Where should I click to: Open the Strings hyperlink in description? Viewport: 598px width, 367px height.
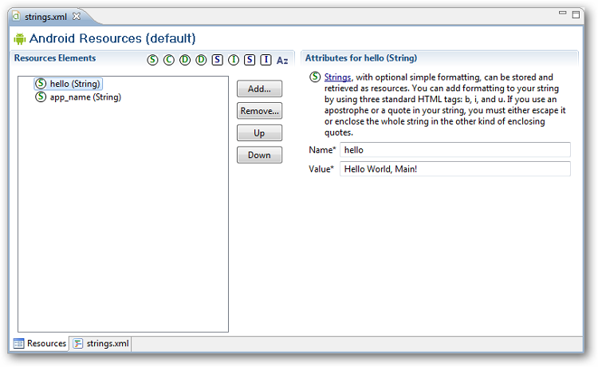pos(337,77)
